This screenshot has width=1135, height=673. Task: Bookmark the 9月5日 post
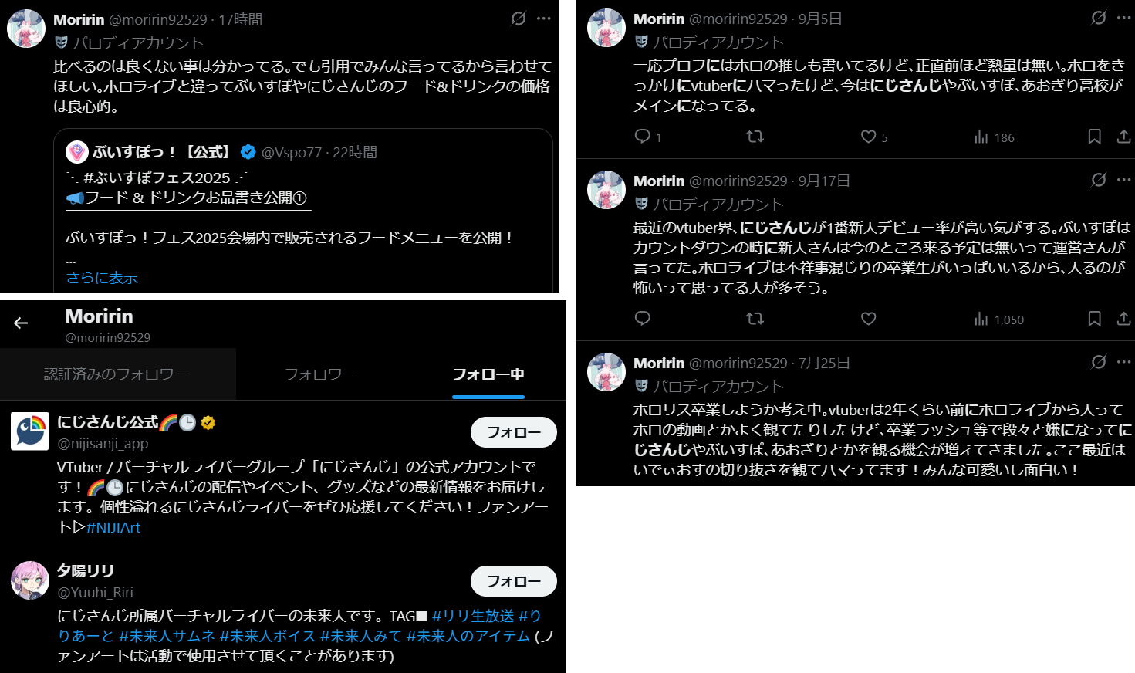point(1094,137)
